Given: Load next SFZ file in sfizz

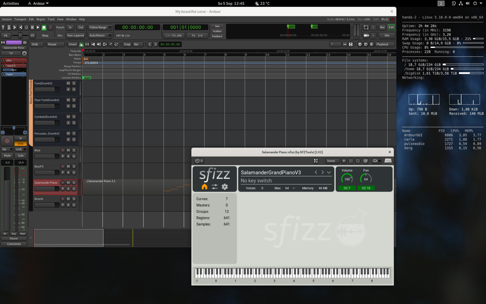Looking at the screenshot, I should [x=322, y=172].
